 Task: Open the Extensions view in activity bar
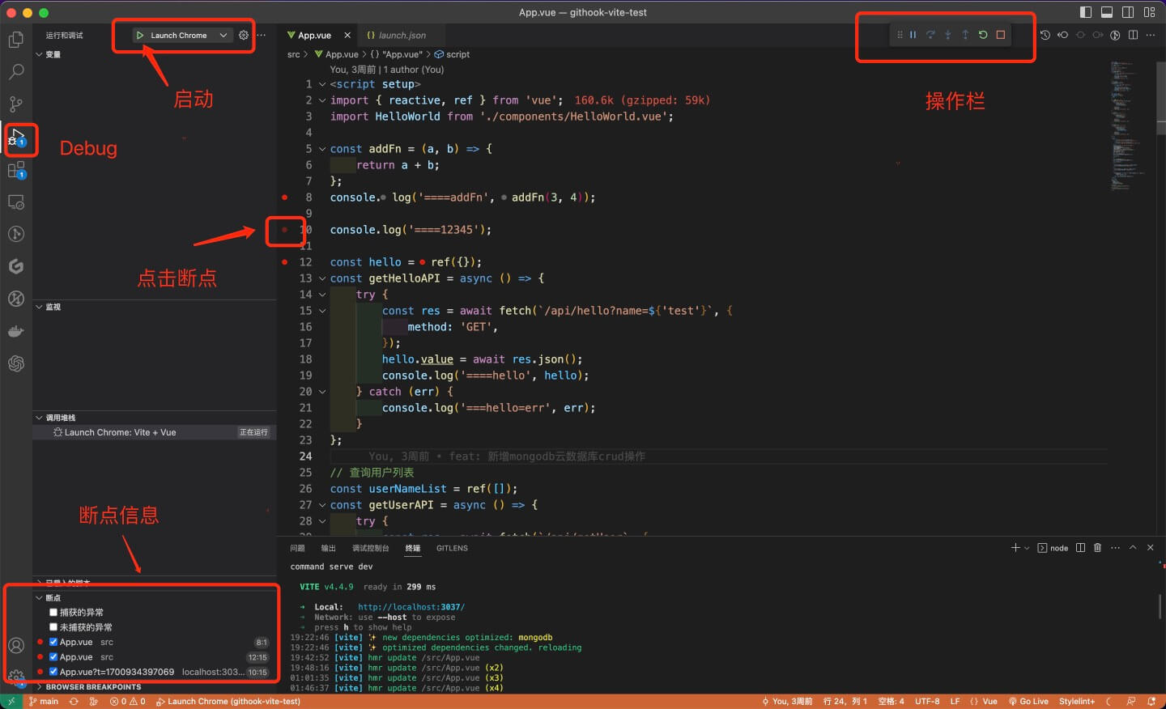tap(15, 170)
